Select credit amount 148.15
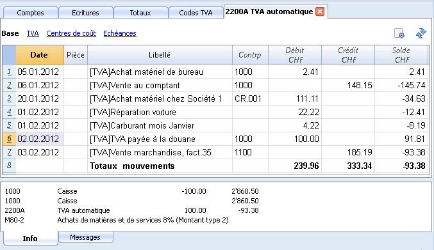Screen dimensions: 434x250 pos(348,85)
